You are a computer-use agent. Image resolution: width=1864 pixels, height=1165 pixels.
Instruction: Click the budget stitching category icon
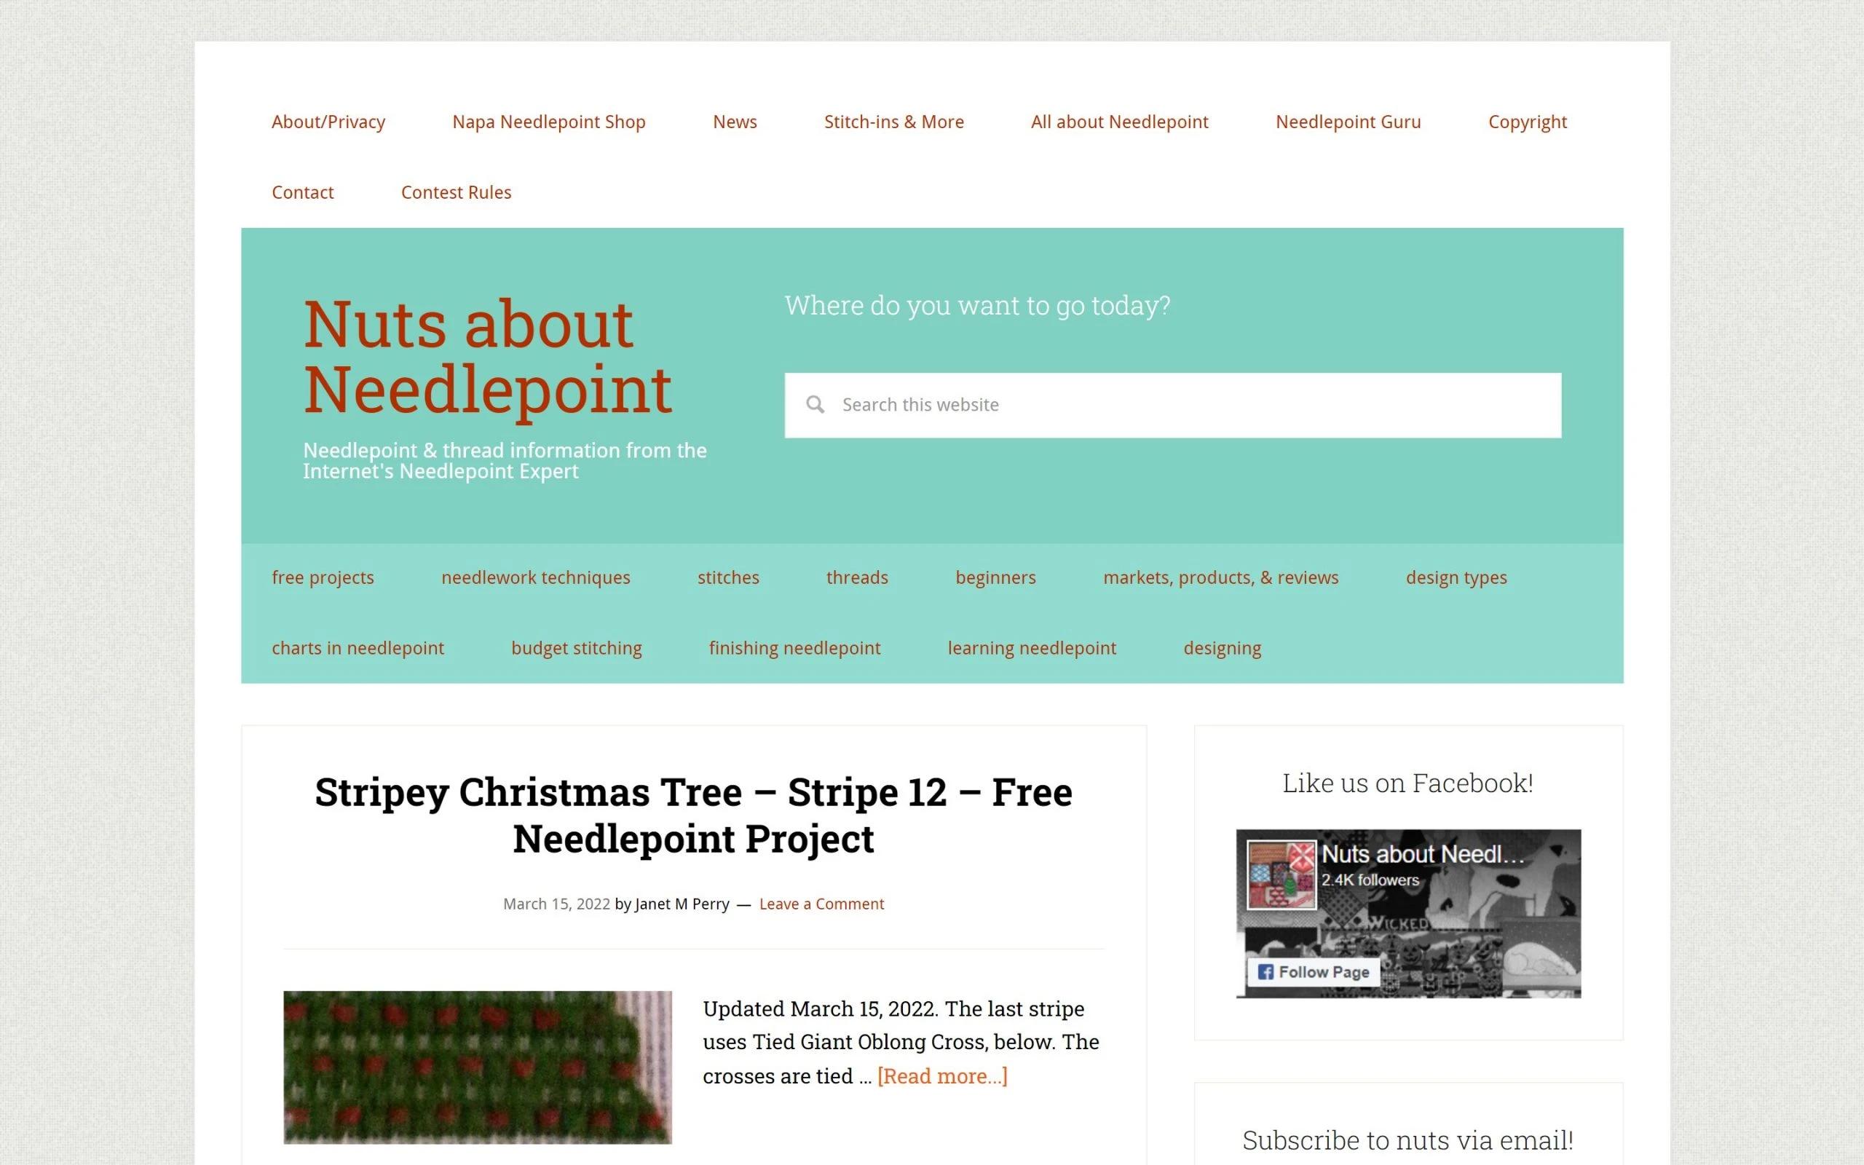point(577,648)
